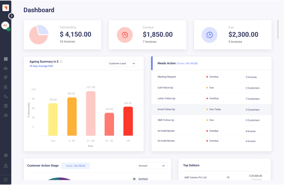Click the $29,000.00 amount in Top Debtors
Viewport: 284px width, 185px height.
click(255, 176)
